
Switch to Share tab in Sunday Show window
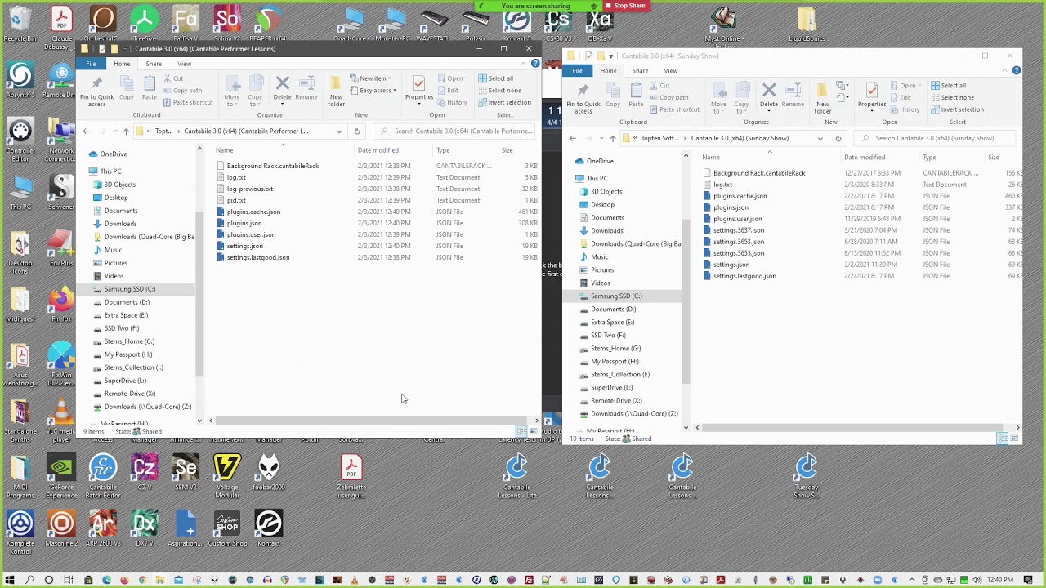(640, 71)
